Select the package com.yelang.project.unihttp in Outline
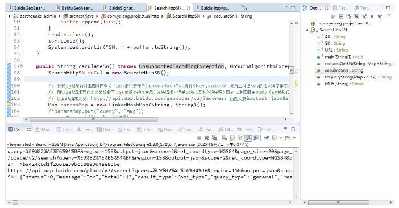The width and height of the screenshot is (399, 208). pyautogui.click(x=345, y=23)
